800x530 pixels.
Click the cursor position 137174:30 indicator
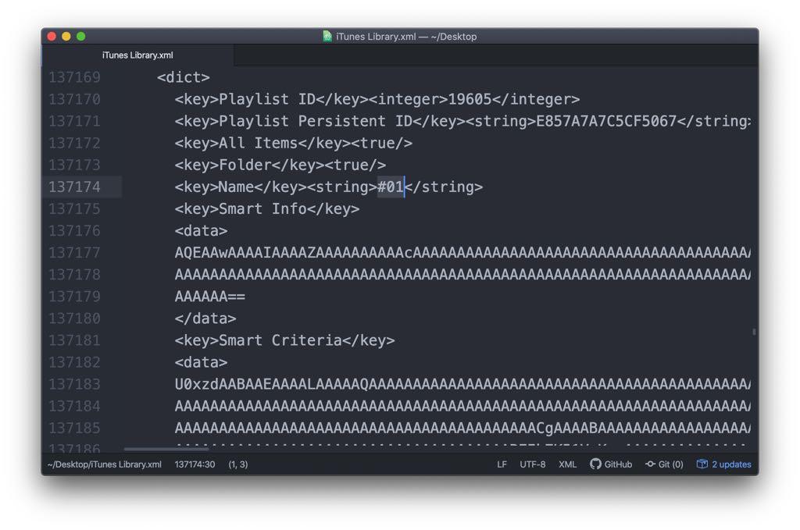(195, 464)
